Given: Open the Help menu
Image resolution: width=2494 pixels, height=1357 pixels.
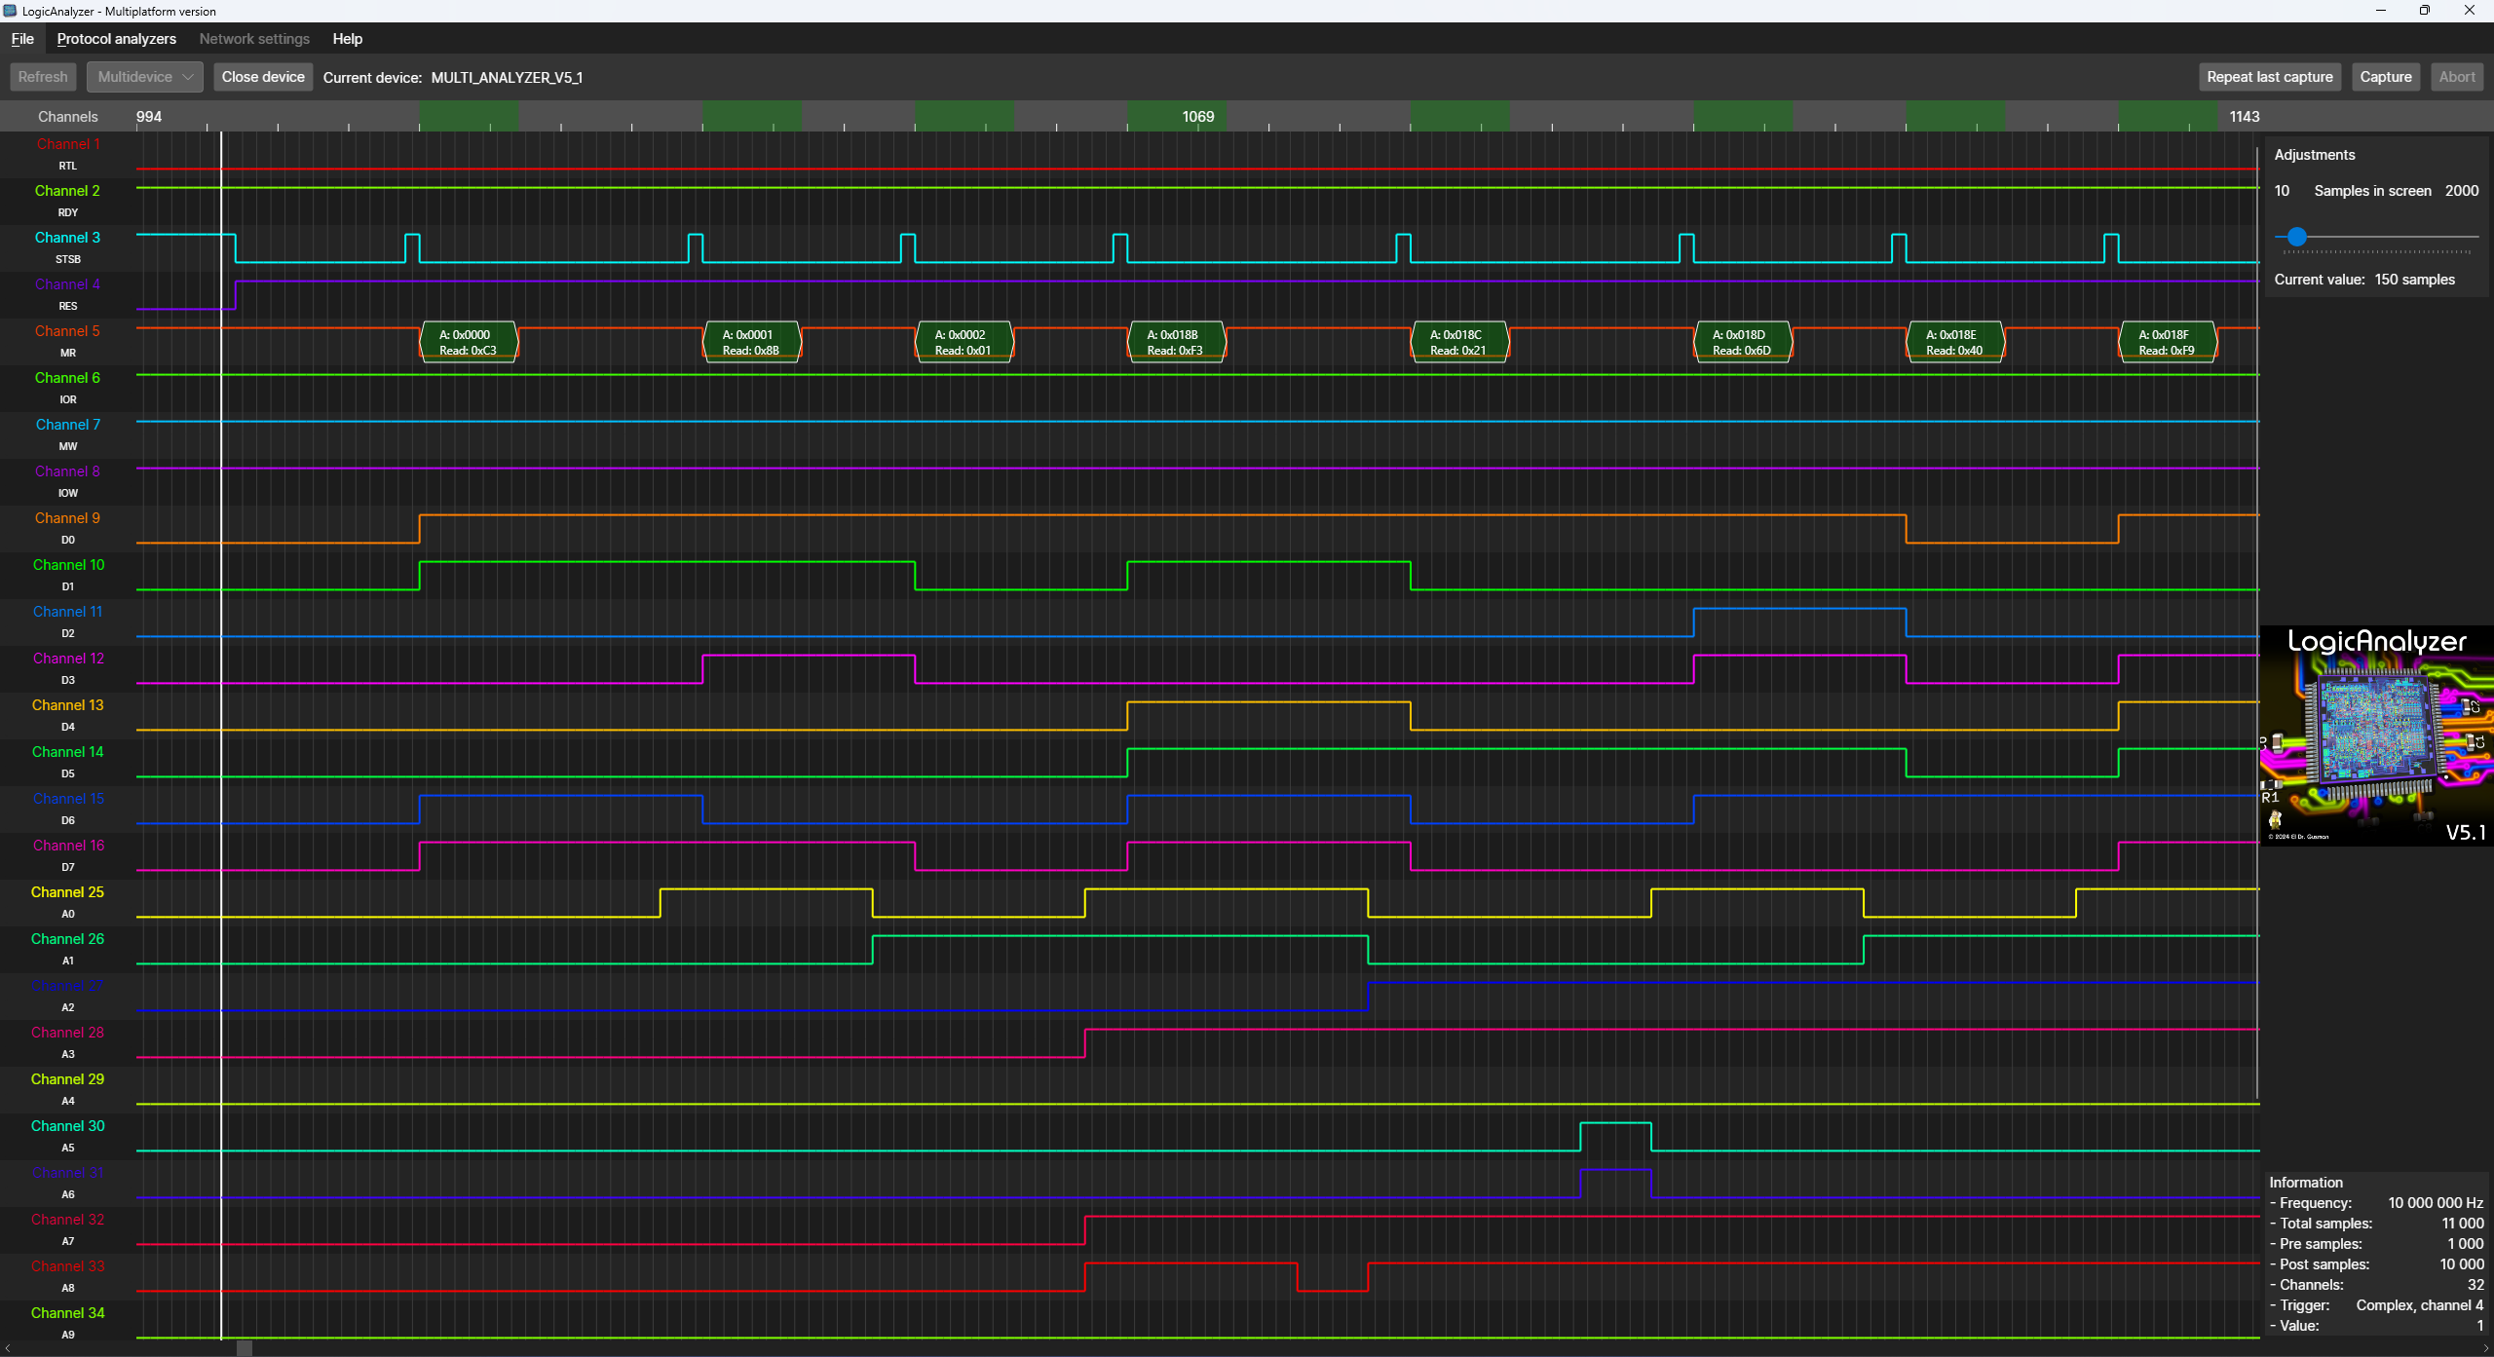Looking at the screenshot, I should pyautogui.click(x=348, y=39).
